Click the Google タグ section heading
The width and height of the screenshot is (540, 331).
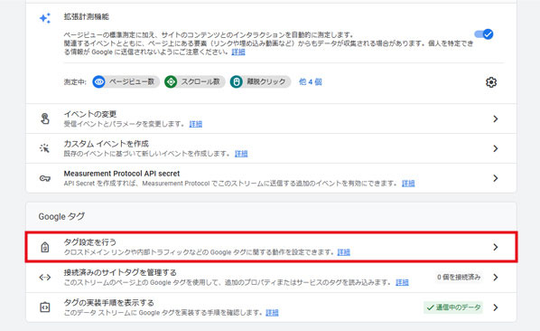pyautogui.click(x=61, y=216)
